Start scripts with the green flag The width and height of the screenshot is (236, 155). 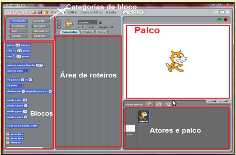219,20
